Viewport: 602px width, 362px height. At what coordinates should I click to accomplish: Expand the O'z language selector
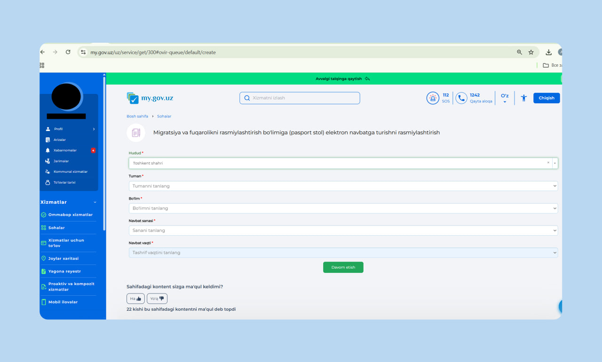(505, 98)
